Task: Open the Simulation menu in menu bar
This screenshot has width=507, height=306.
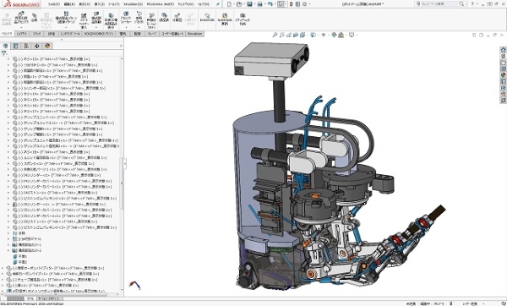Action: tap(133, 4)
